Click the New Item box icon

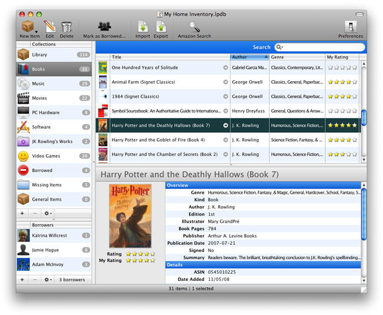[27, 26]
